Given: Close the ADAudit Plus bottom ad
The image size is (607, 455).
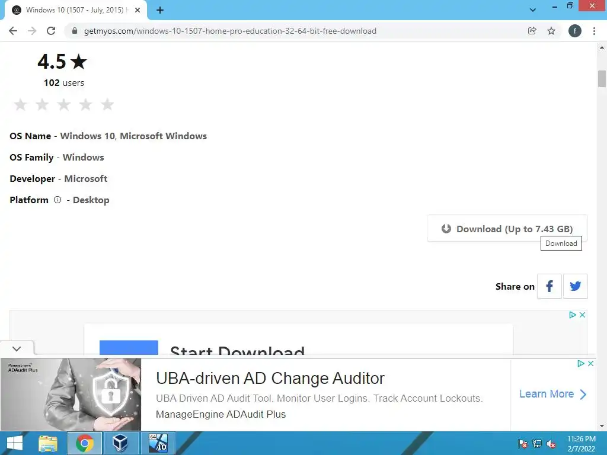Looking at the screenshot, I should point(591,363).
